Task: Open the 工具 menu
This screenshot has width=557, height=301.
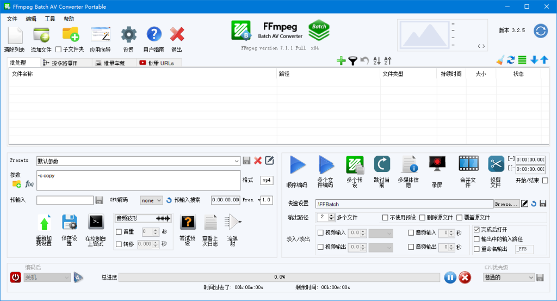Action: tap(49, 19)
